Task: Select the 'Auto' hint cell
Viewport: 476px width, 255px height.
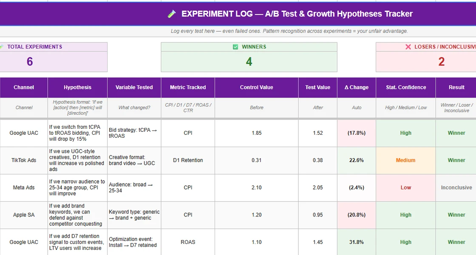Action: click(x=357, y=108)
